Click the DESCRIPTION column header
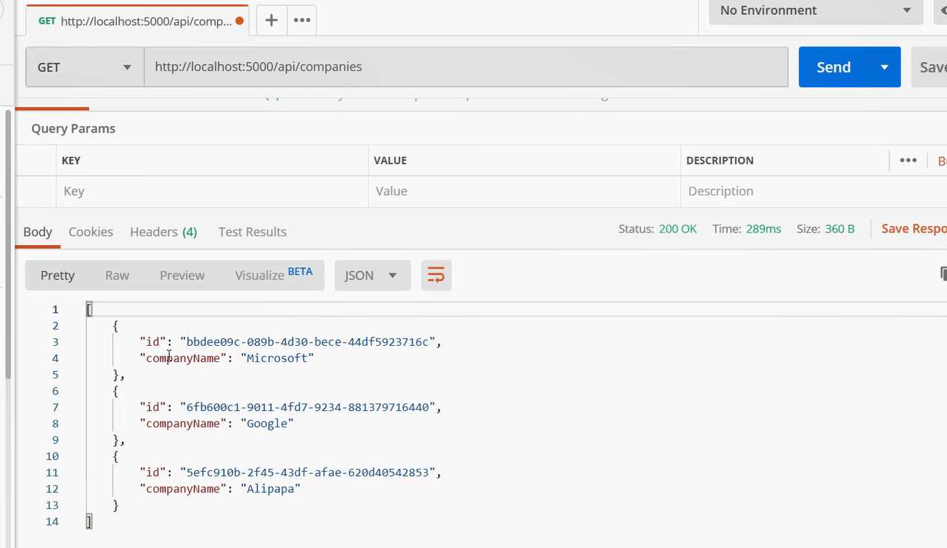Screen dimensions: 947x548 tap(720, 161)
